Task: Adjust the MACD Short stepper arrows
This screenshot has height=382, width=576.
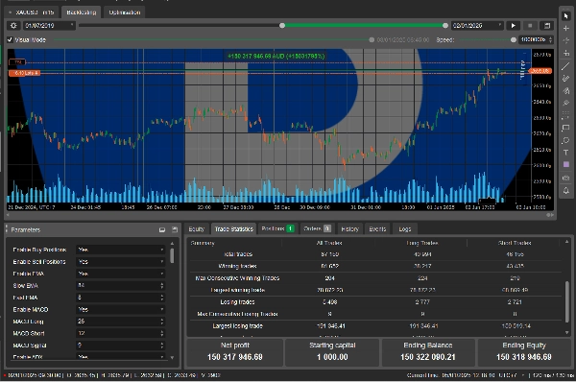Action: pos(162,333)
